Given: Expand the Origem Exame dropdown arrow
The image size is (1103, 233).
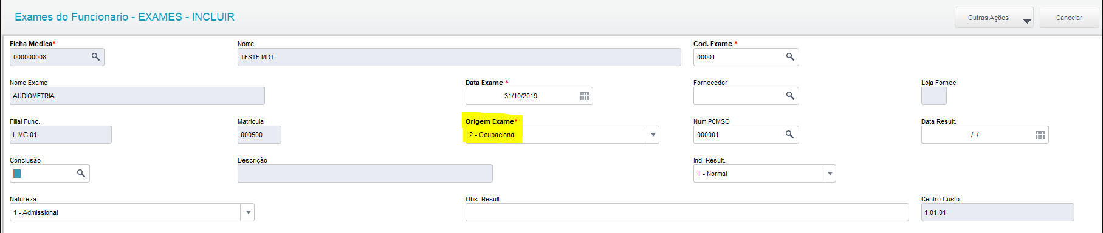Looking at the screenshot, I should [x=653, y=135].
